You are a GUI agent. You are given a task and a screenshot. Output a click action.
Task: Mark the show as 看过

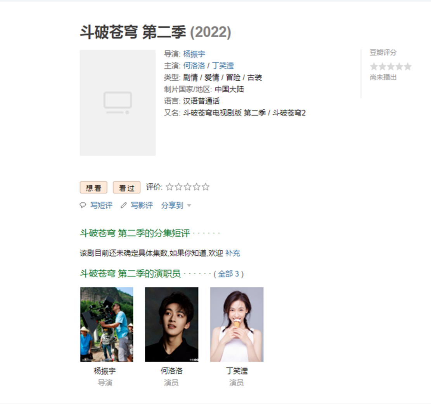(x=127, y=188)
